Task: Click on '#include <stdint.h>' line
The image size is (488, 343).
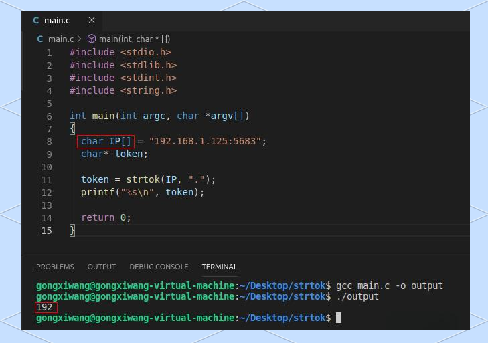Action: pyautogui.click(x=123, y=78)
